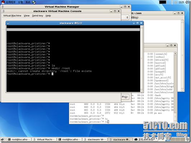The image size is (191, 143).
Task: Click the 'ps aux' process row
Action: coord(116,113)
